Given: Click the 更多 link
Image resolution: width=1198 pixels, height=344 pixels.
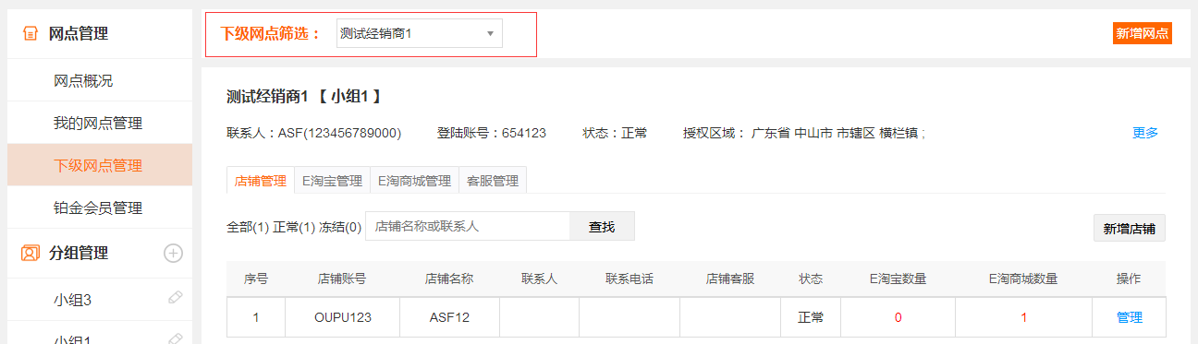Looking at the screenshot, I should pos(1145,133).
